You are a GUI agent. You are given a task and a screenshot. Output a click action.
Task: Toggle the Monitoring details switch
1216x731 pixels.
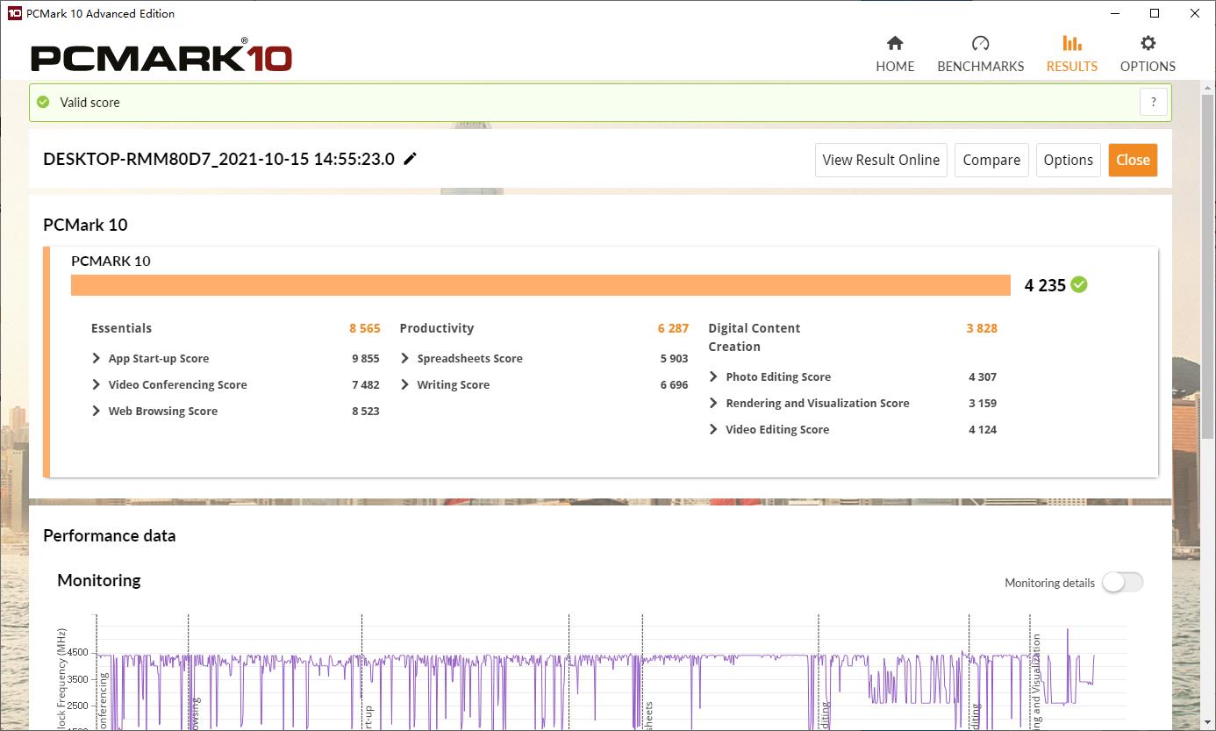(x=1122, y=583)
